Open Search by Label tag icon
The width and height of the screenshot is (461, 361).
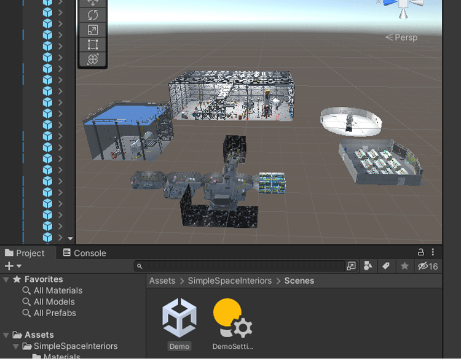(x=386, y=266)
